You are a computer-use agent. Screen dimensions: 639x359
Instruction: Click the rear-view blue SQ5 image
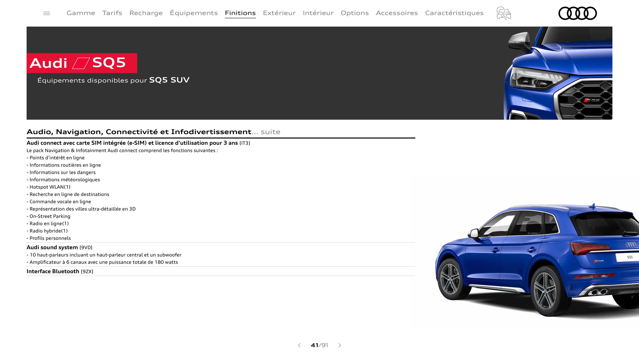tap(537, 260)
